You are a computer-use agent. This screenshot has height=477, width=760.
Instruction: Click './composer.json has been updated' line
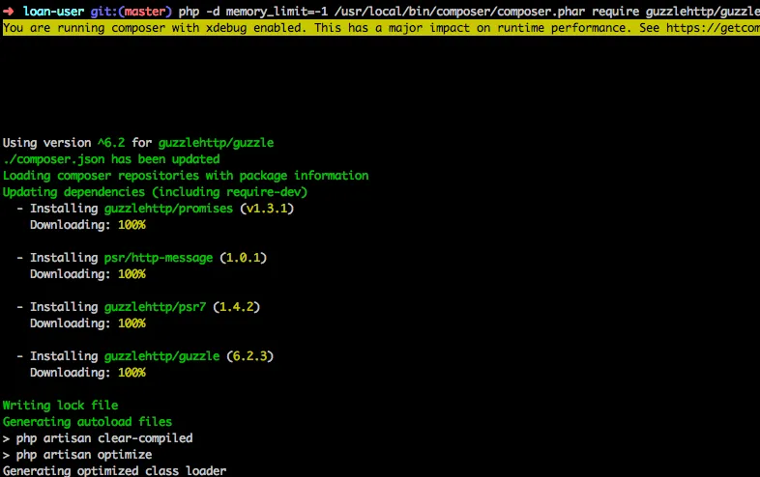tap(111, 159)
